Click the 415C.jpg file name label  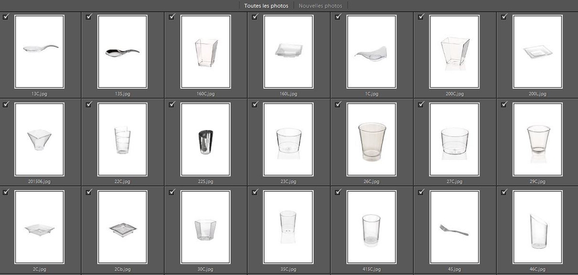point(371,270)
